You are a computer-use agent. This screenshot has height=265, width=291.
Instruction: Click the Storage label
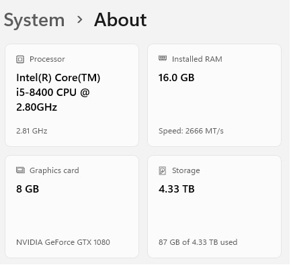186,170
